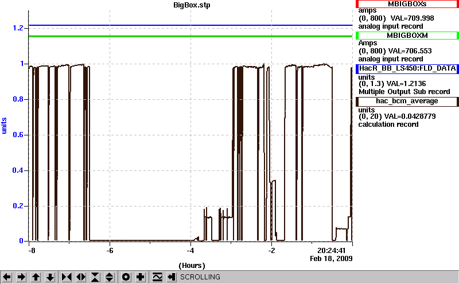Screen dimensions: 459x284
Task: Click the 0.6 y-axis tick label
Action: coord(18,135)
